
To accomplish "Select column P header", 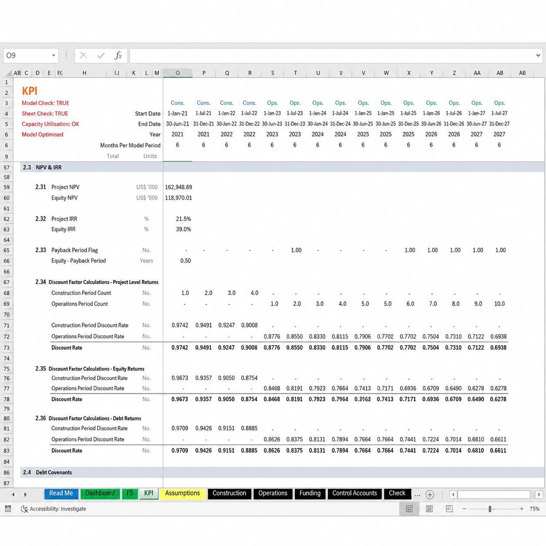I will pos(204,73).
